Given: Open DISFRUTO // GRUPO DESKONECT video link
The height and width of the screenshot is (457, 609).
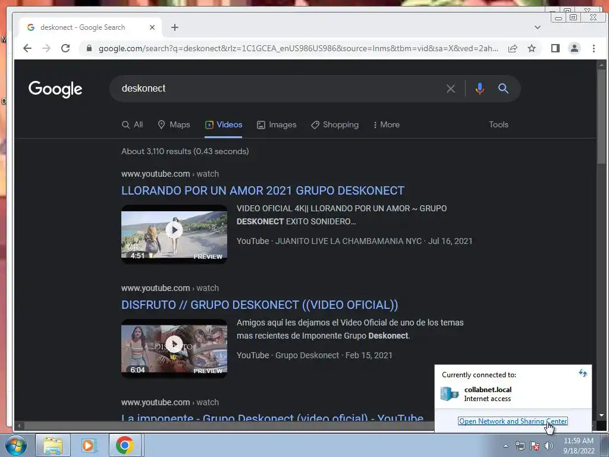Looking at the screenshot, I should [259, 305].
